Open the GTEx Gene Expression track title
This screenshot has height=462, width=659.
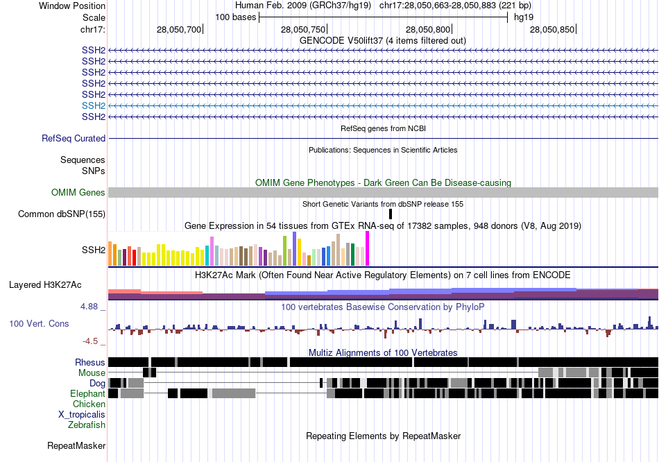point(383,225)
